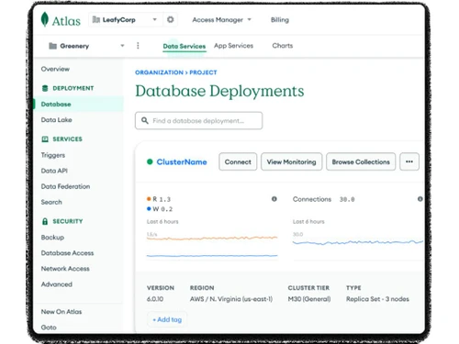Open Advanced security settings
The image size is (459, 344).
[57, 284]
